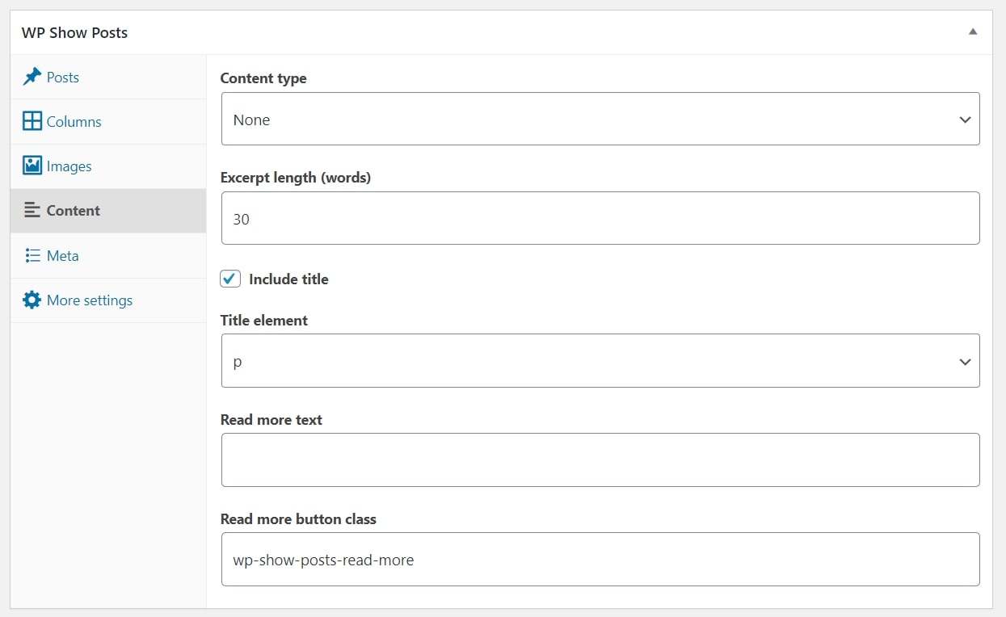Click the list icon beside Meta
Image resolution: width=1006 pixels, height=617 pixels.
pos(31,255)
